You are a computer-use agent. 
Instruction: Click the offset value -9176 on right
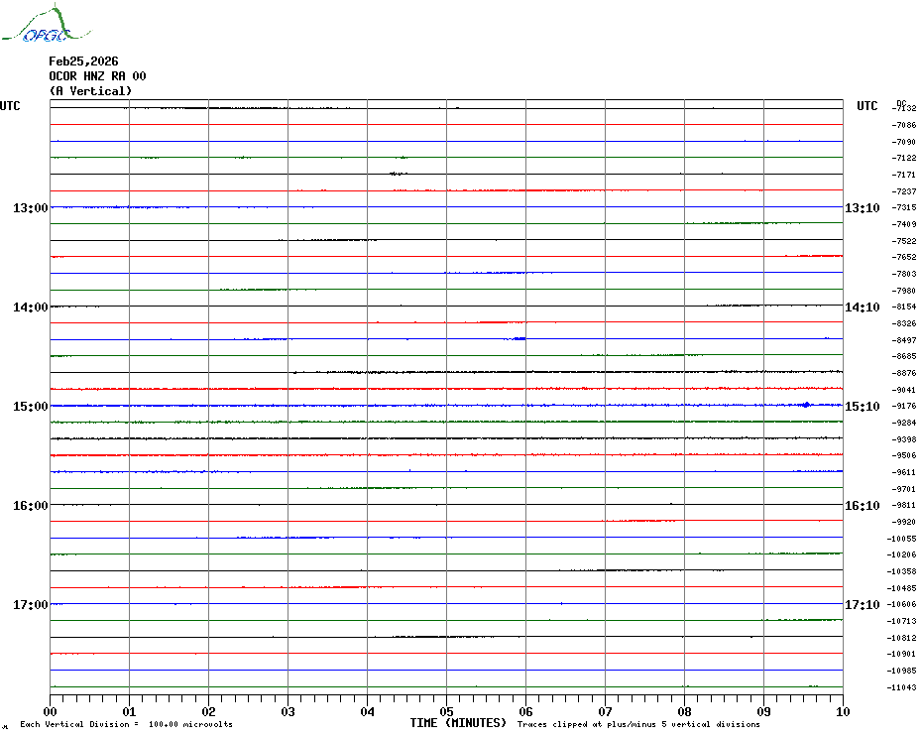click(903, 406)
